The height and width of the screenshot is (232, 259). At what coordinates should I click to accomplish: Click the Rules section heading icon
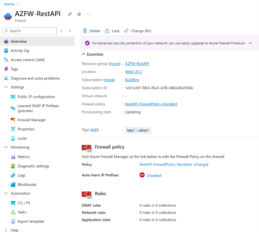[87, 195]
